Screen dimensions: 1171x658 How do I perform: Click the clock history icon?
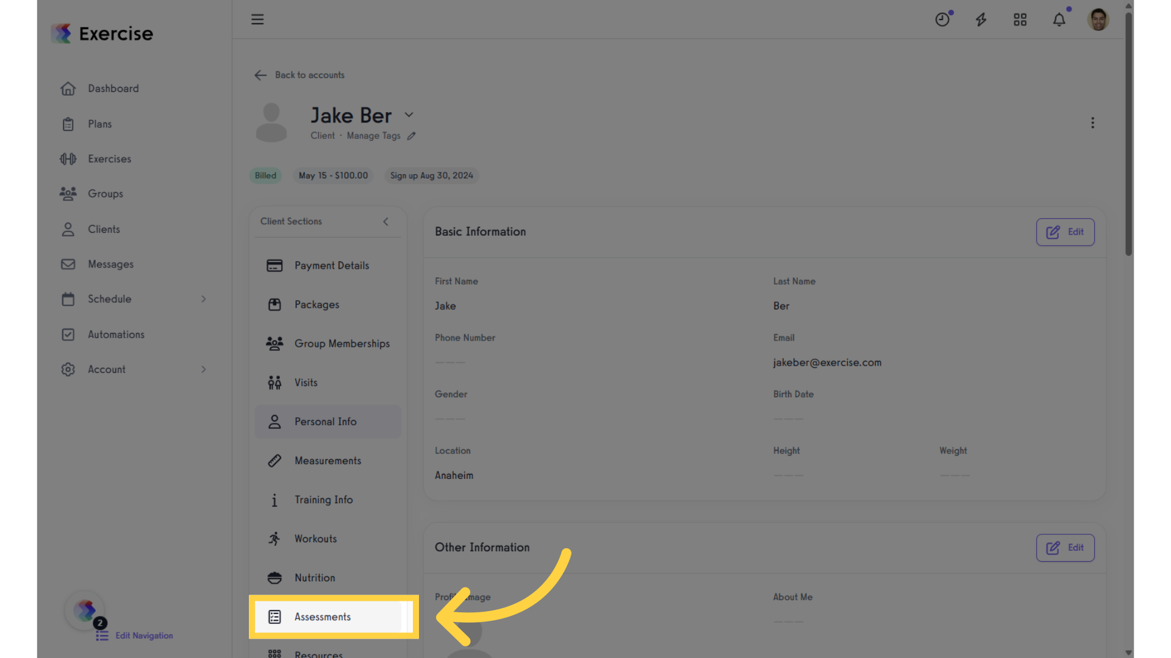943,19
